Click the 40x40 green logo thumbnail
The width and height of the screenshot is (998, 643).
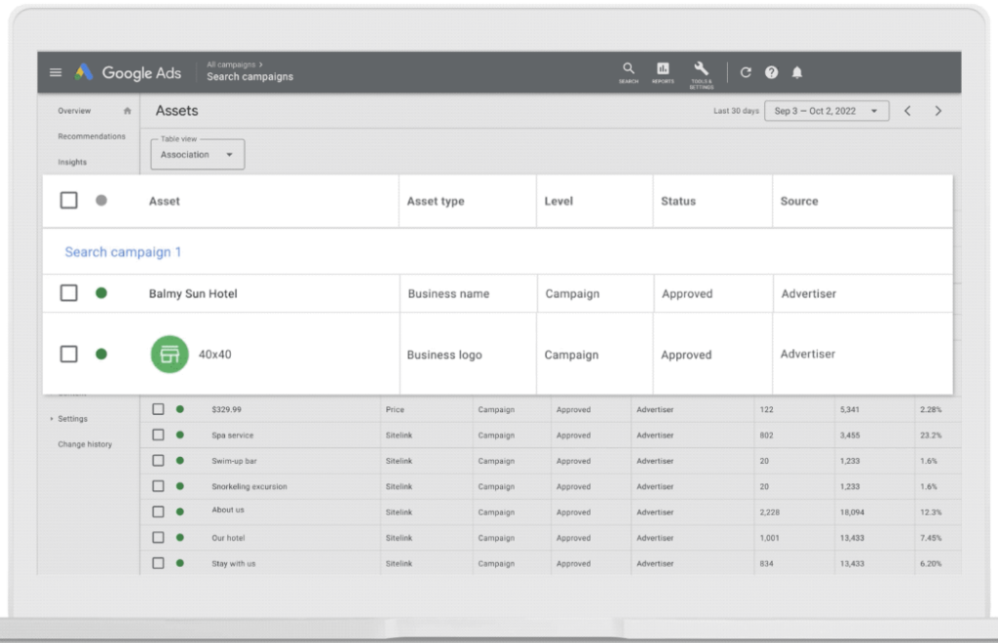tap(170, 355)
